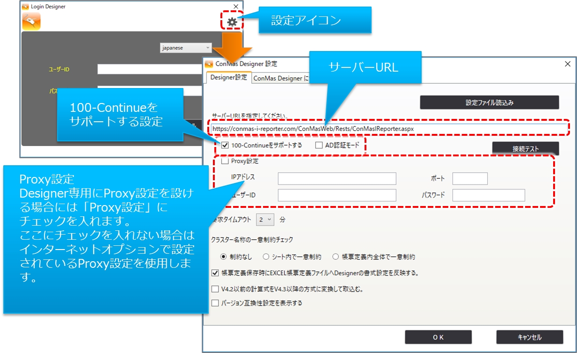Click the 設定ファイル読込み button
The height and width of the screenshot is (353, 577).
[x=489, y=103]
